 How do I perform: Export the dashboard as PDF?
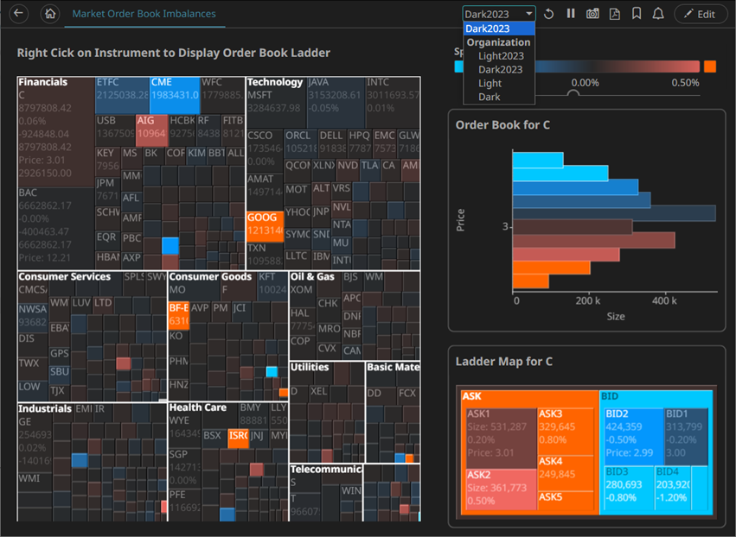[x=615, y=14]
